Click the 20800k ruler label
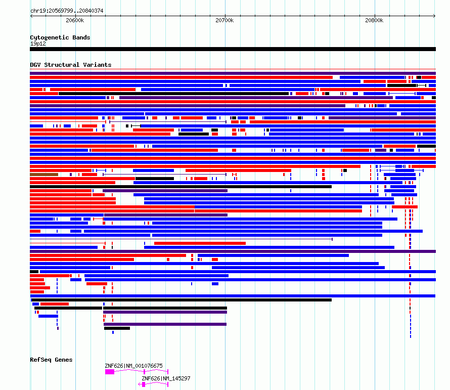 tap(374, 20)
